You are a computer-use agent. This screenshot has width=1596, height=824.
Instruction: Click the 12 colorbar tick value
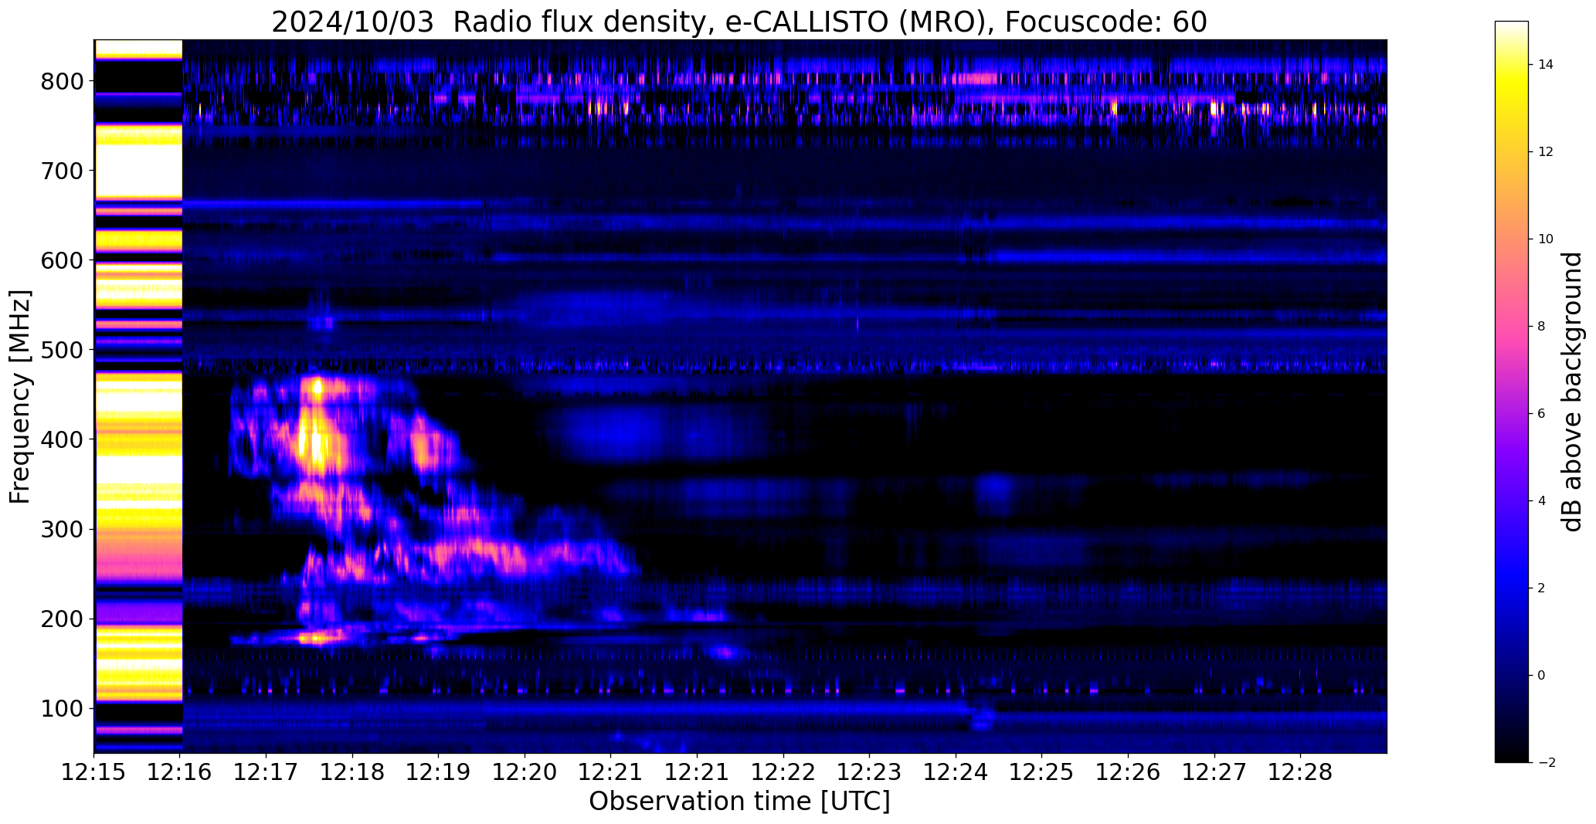[1545, 152]
